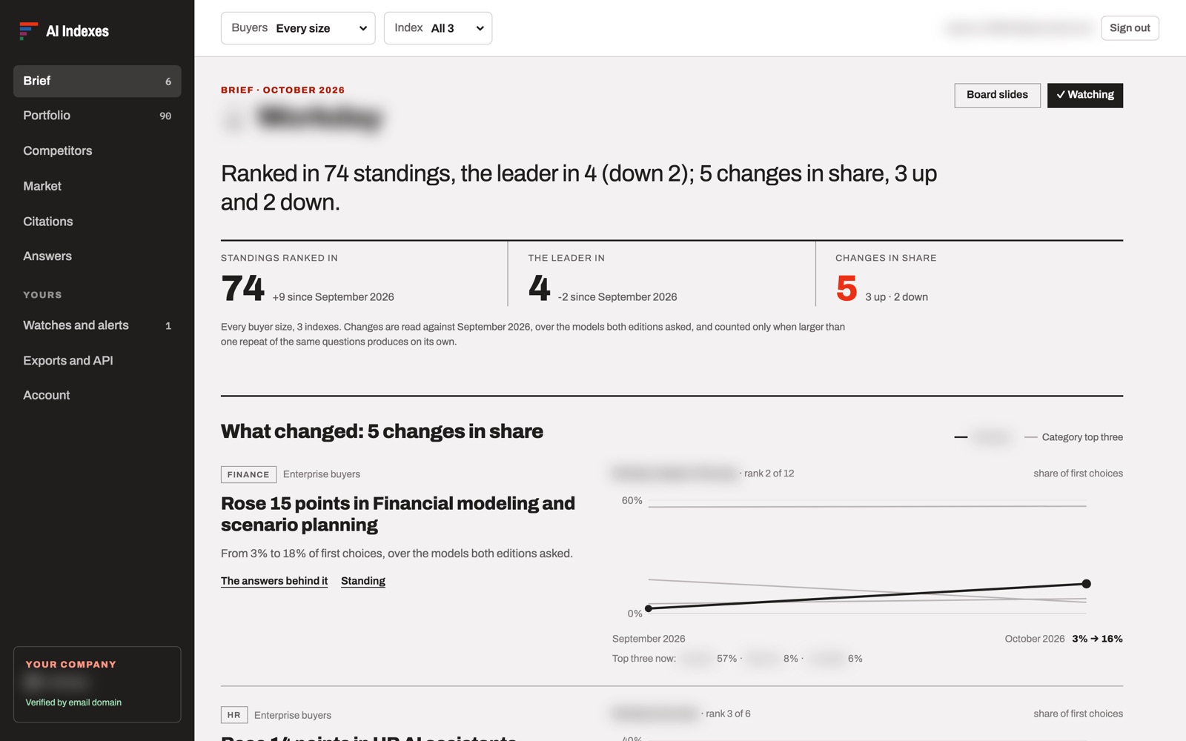Click the 'Category top three' legend entry

coord(1073,437)
